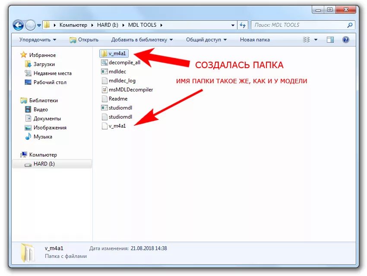Screen dimensions: 367x276
Task: Click the Загрузки folder icon
Action: click(x=28, y=64)
